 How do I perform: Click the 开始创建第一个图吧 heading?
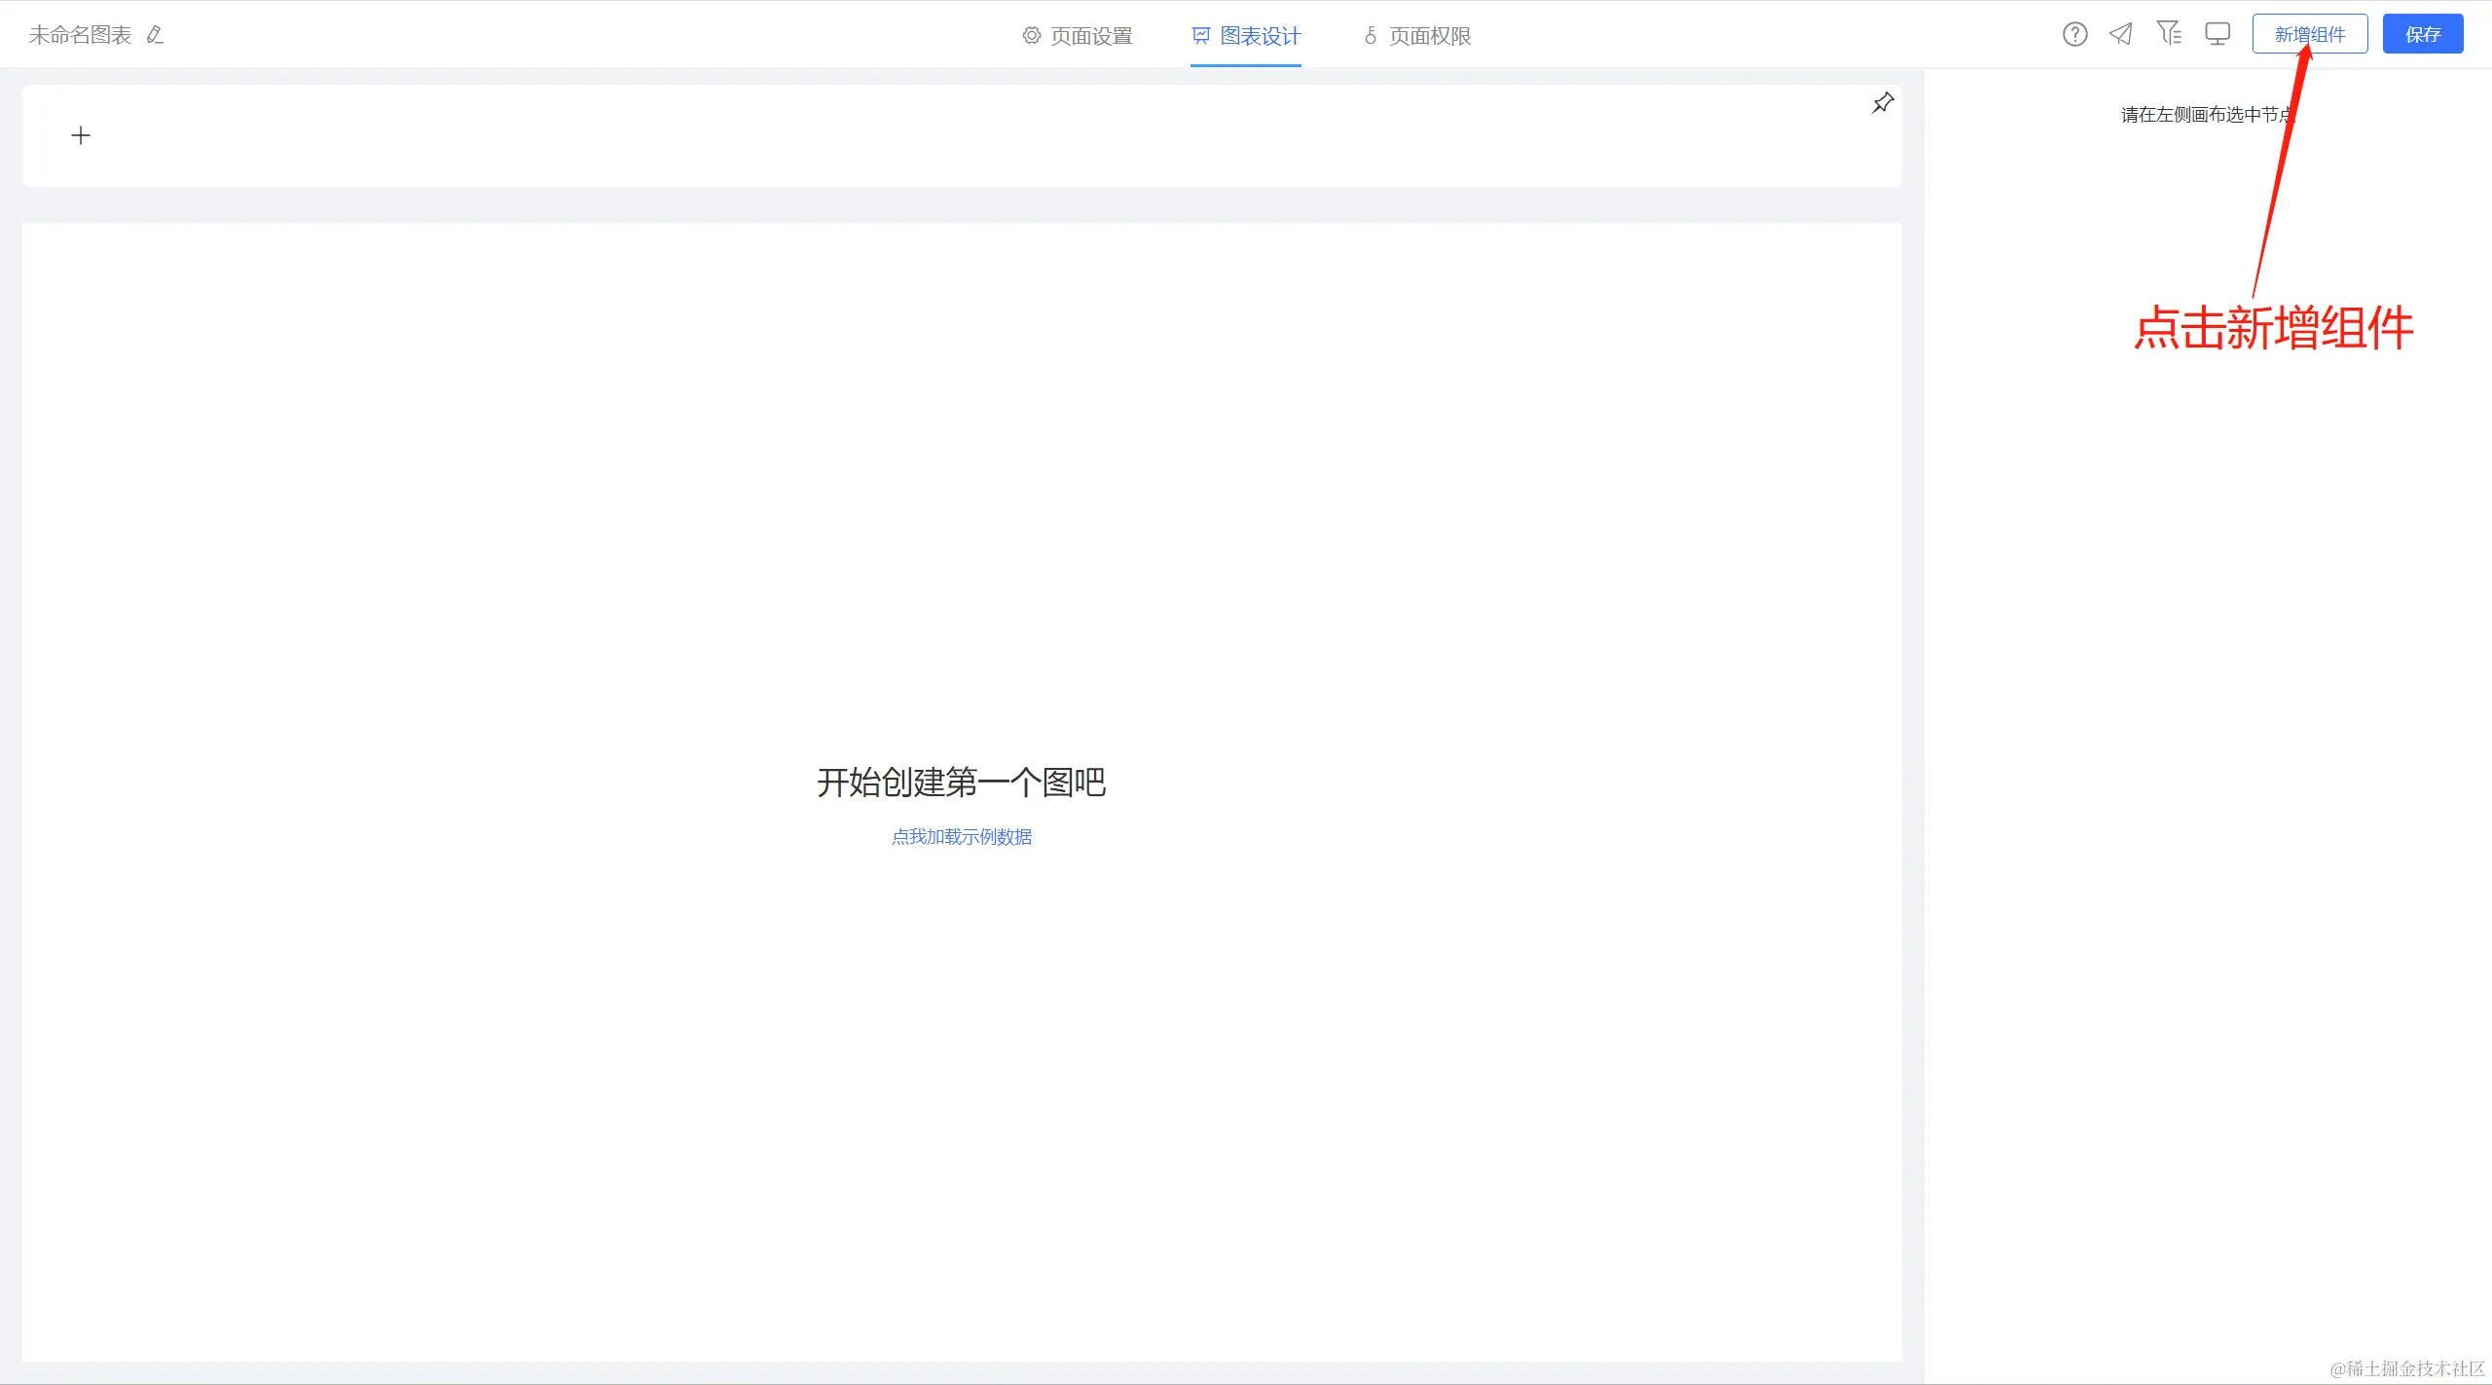961,783
